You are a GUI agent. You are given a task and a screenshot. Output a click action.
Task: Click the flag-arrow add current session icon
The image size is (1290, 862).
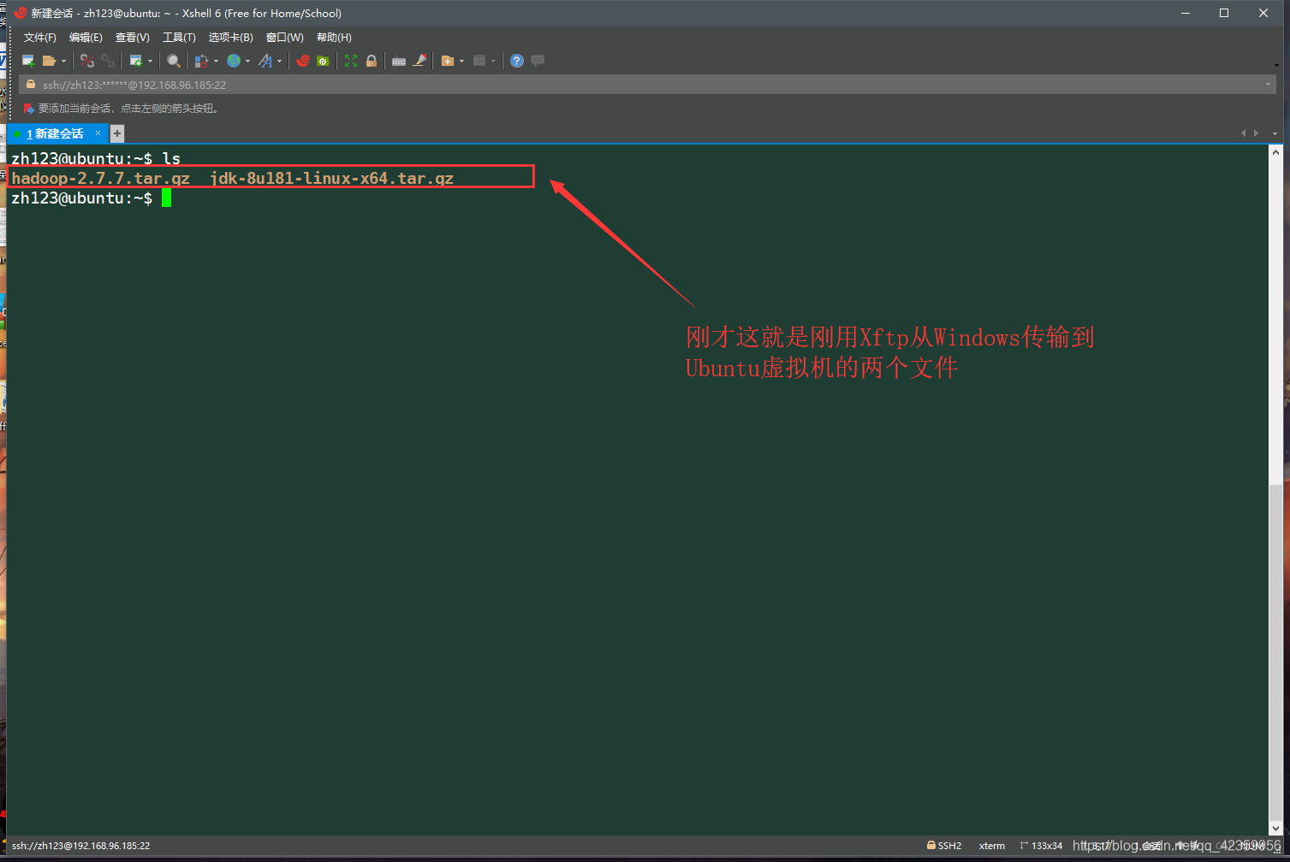28,109
